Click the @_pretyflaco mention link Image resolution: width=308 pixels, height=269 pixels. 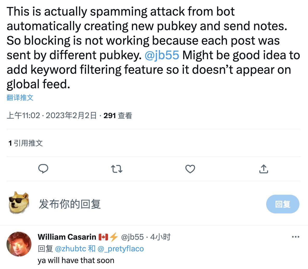pyautogui.click(x=120, y=249)
